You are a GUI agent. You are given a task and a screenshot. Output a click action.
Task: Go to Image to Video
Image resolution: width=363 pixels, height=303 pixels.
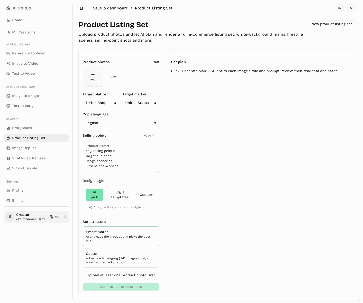36,64
